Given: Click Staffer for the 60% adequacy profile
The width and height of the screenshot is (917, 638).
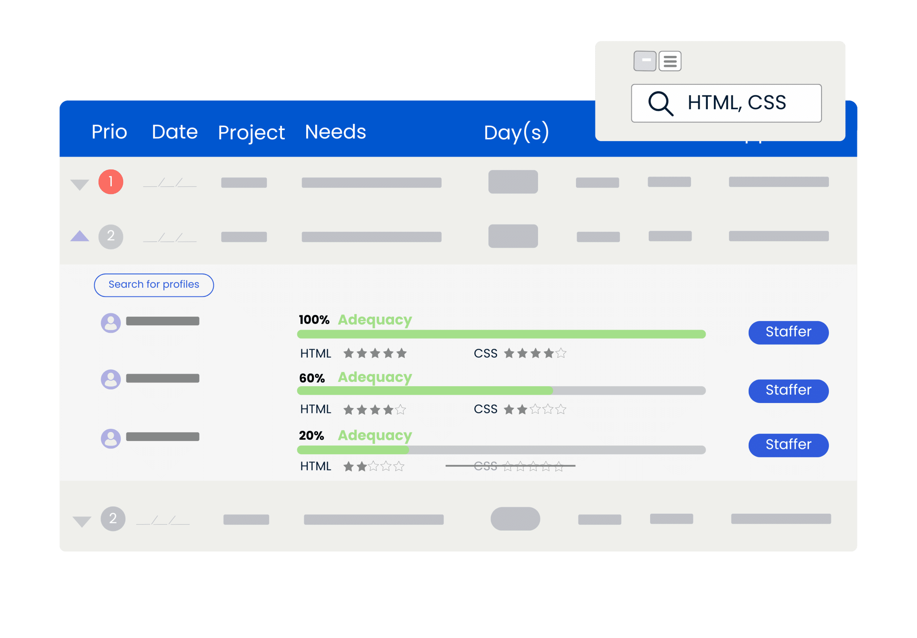Looking at the screenshot, I should pyautogui.click(x=788, y=390).
